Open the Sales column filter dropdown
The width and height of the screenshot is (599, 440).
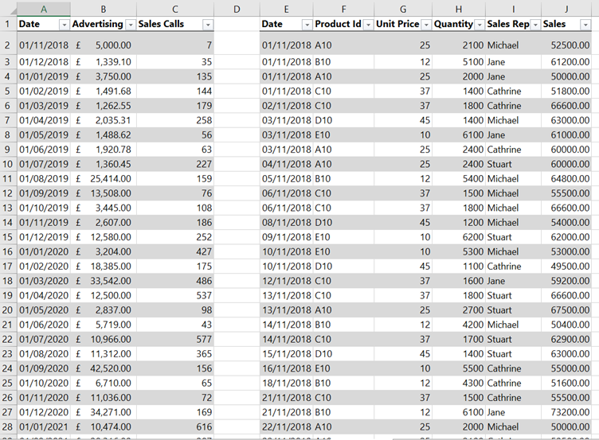(x=590, y=25)
